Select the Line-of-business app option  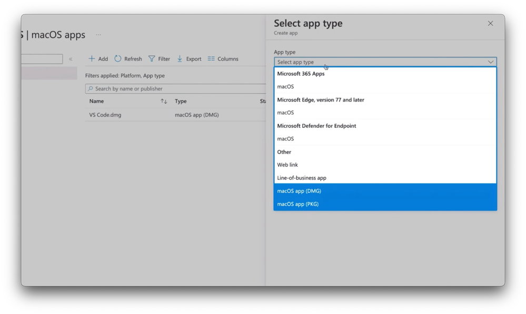(302, 178)
